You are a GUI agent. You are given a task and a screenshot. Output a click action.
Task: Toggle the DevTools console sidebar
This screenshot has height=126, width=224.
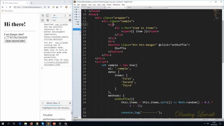click(43, 20)
